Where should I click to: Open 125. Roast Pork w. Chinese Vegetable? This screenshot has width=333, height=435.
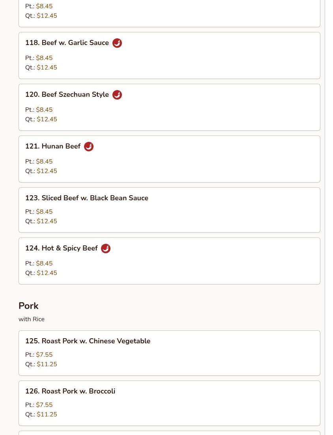point(88,341)
